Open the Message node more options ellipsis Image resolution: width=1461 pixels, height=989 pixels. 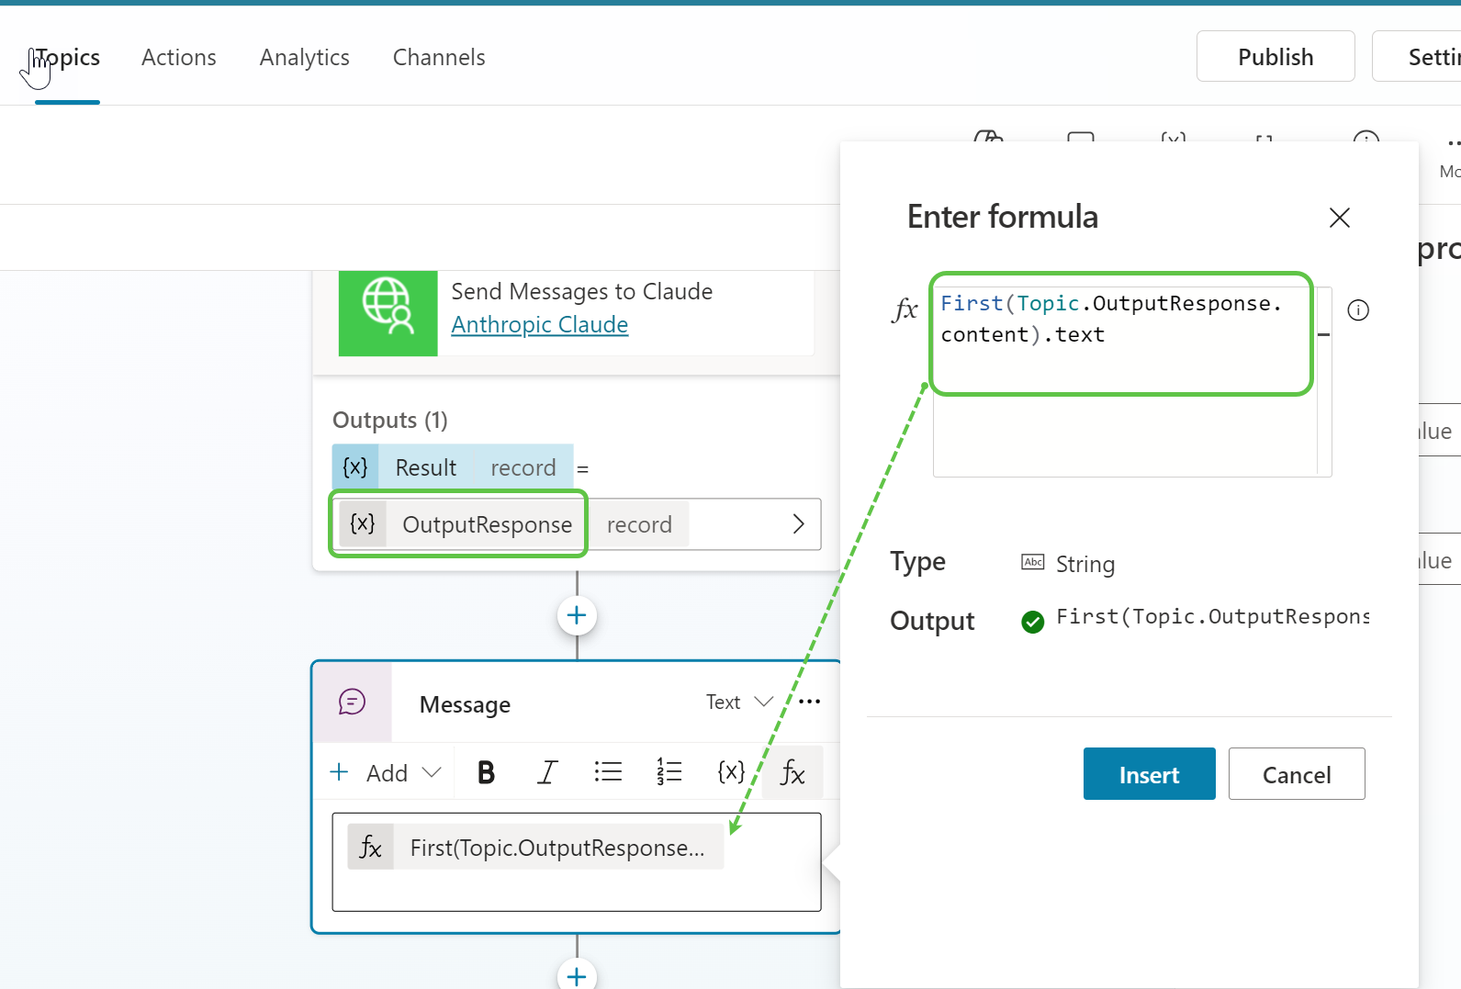coord(809,702)
